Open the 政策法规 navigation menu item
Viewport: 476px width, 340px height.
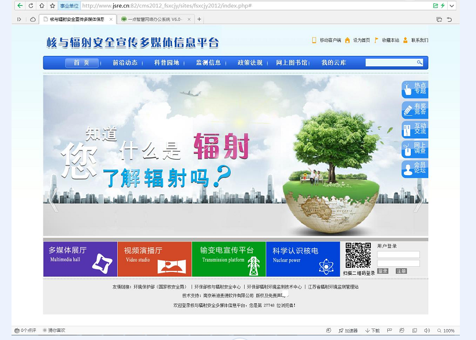click(x=250, y=63)
